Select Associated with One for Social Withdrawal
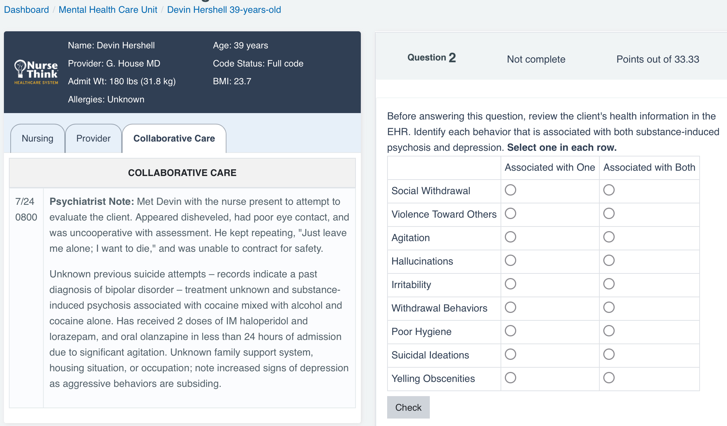Screen dimensions: 727x426 pos(510,190)
